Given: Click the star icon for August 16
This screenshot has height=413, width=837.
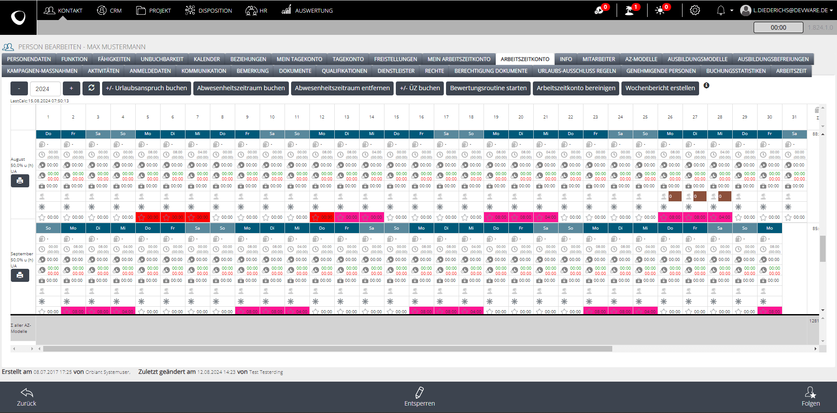Looking at the screenshot, I should (415, 217).
